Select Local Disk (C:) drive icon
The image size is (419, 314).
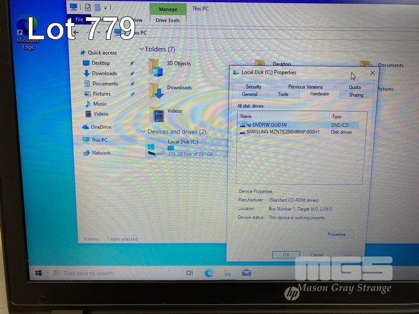(155, 150)
